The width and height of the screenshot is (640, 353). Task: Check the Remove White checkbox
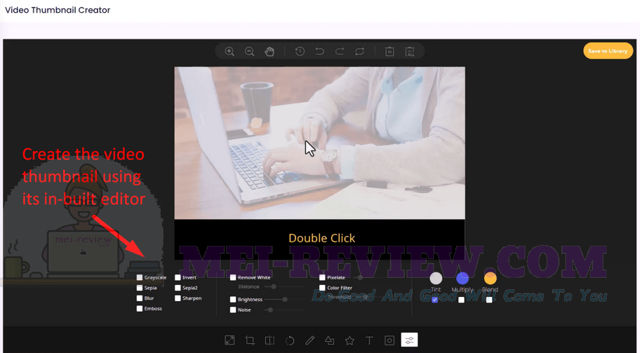coord(233,278)
